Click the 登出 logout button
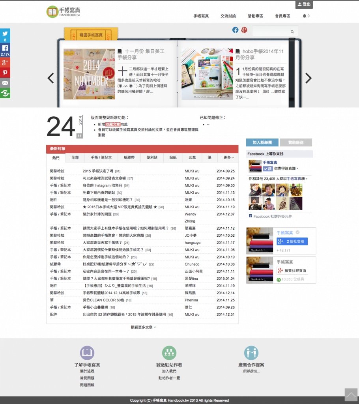The height and width of the screenshot is (404, 359). [304, 5]
